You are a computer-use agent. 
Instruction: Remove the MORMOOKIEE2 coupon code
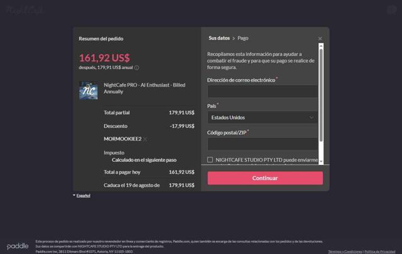click(145, 139)
